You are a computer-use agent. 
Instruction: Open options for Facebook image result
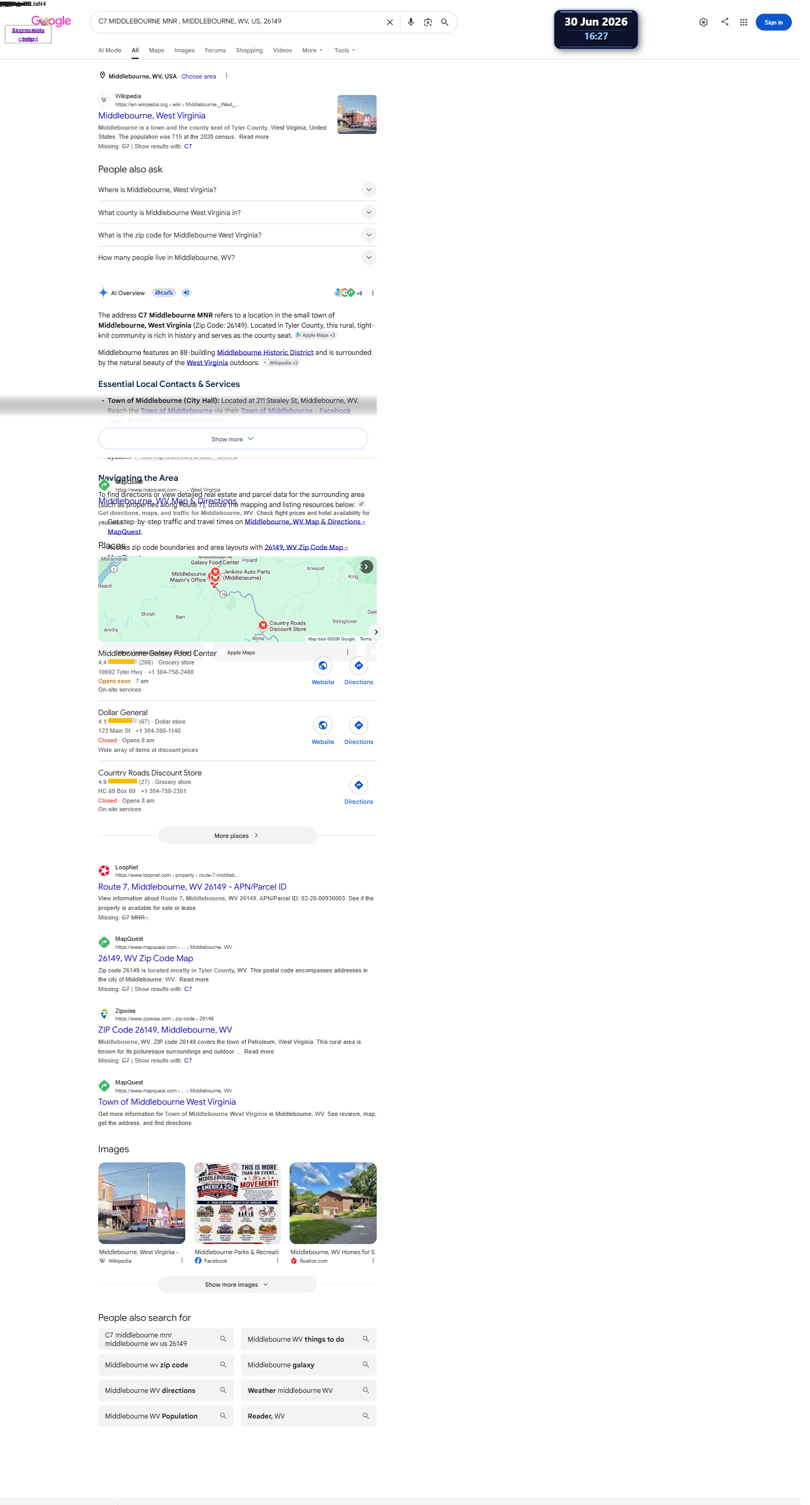[x=277, y=1261]
